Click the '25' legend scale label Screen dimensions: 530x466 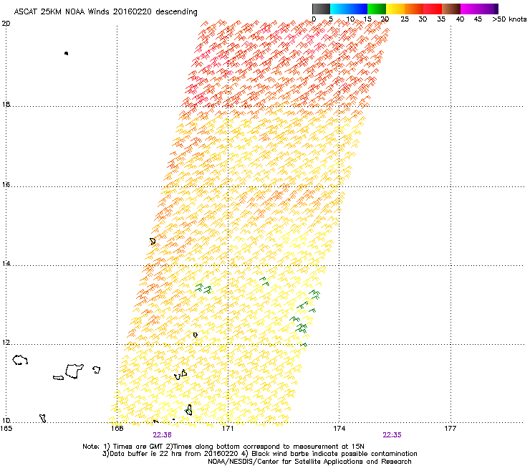(x=405, y=19)
